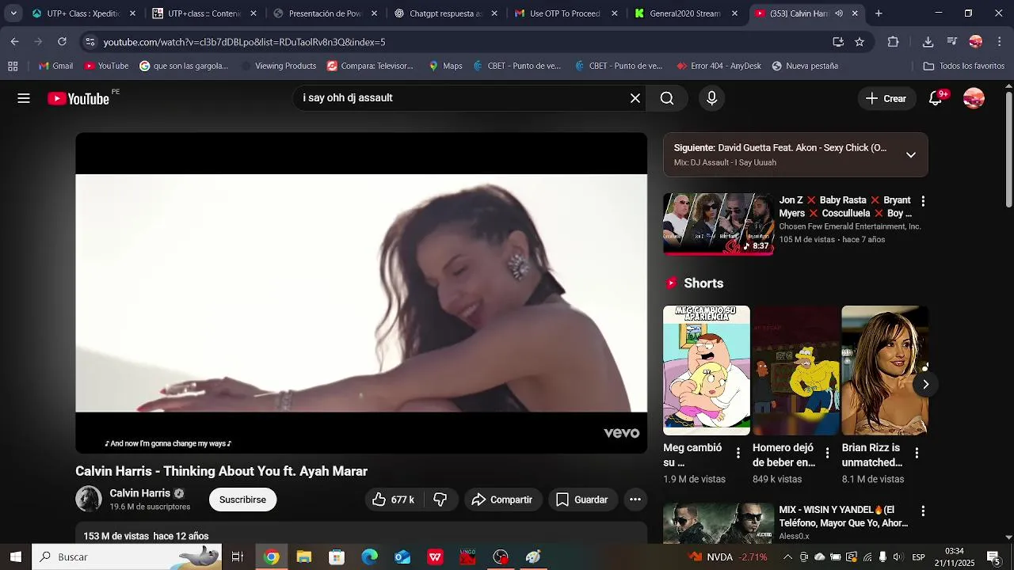This screenshot has height=570, width=1014.
Task: Open Nueva pestaña bookmark
Action: click(805, 66)
